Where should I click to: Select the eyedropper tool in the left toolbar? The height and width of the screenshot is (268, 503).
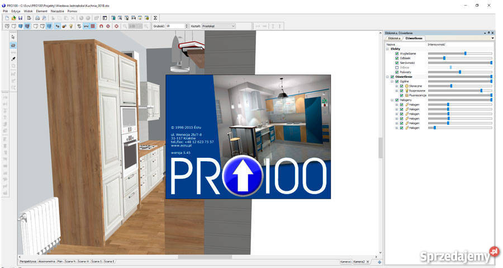point(13,59)
